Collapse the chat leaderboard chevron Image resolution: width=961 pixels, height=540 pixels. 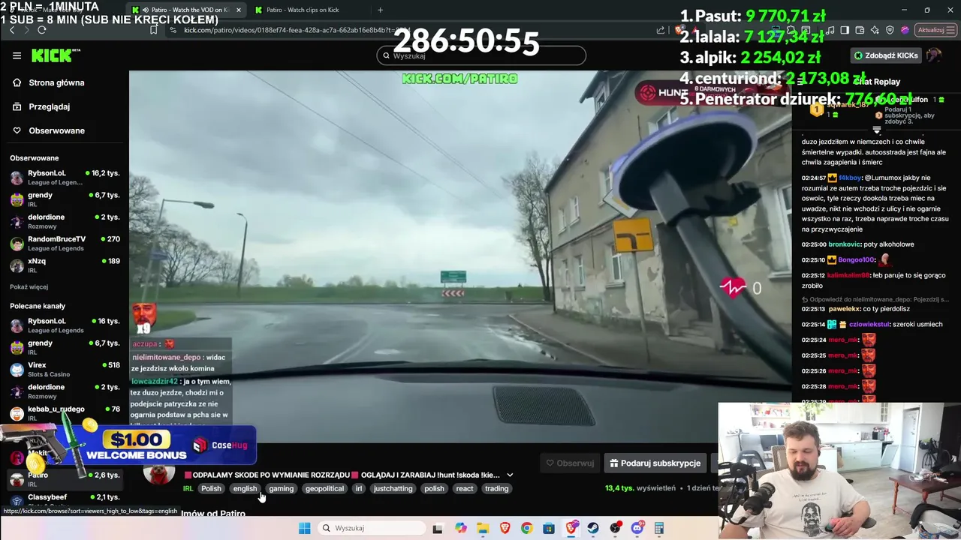pyautogui.click(x=876, y=130)
